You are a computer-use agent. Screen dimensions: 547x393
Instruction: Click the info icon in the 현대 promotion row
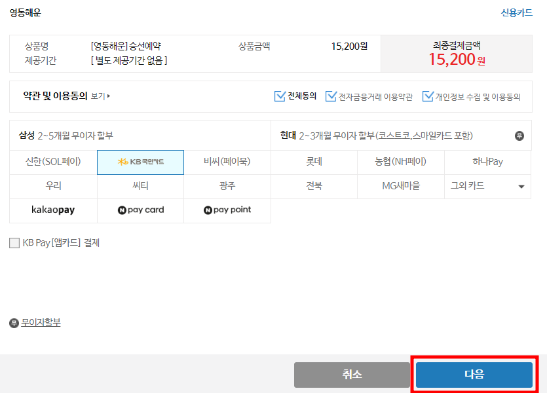coord(519,136)
